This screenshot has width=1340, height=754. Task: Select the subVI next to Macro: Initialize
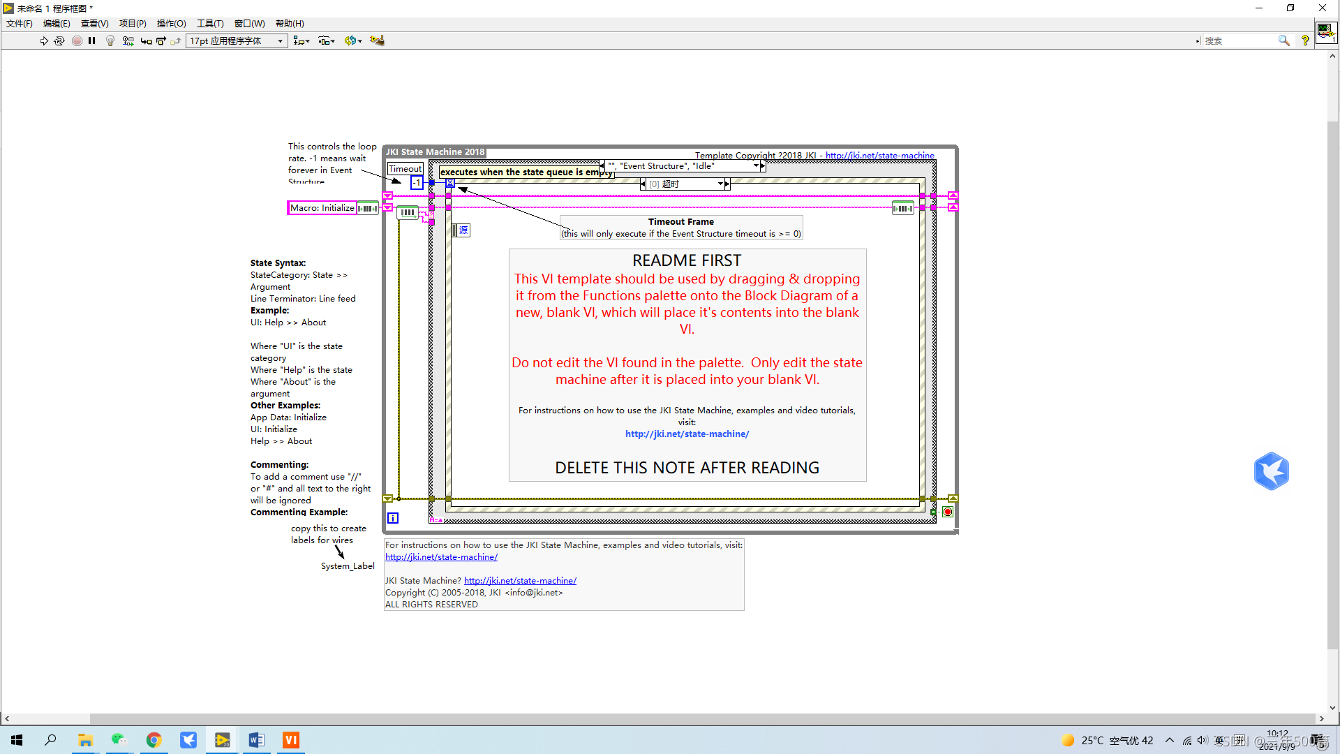(x=368, y=208)
